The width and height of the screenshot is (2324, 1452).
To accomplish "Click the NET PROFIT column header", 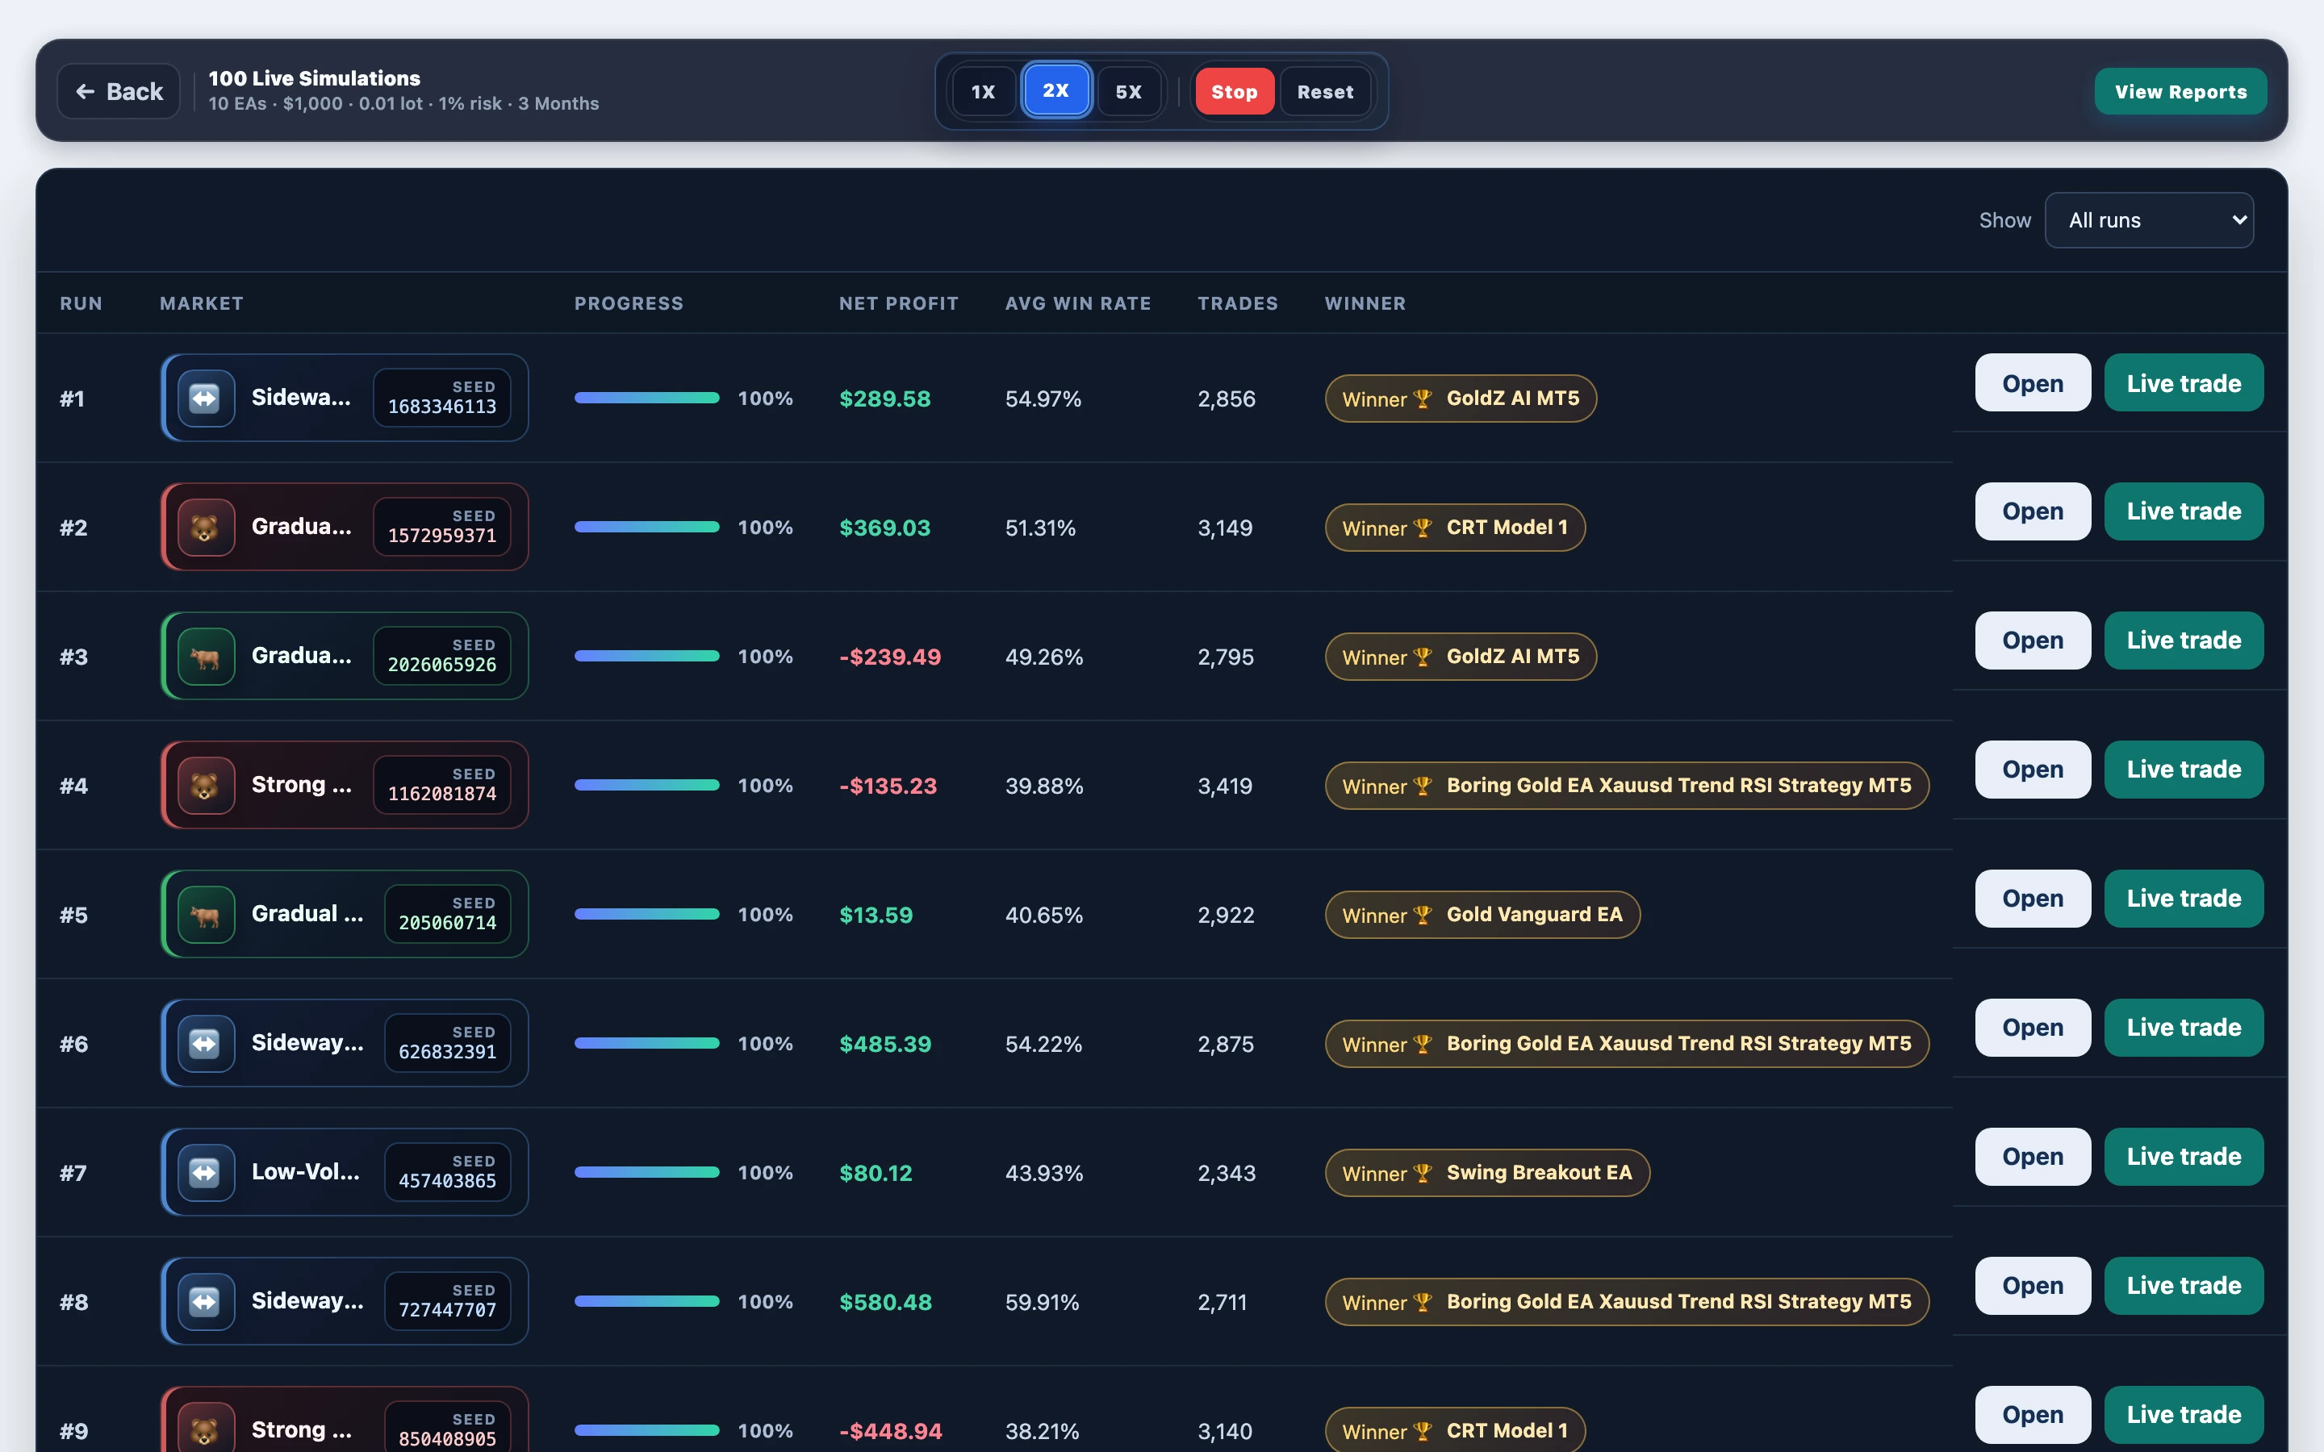I will pyautogui.click(x=899, y=303).
